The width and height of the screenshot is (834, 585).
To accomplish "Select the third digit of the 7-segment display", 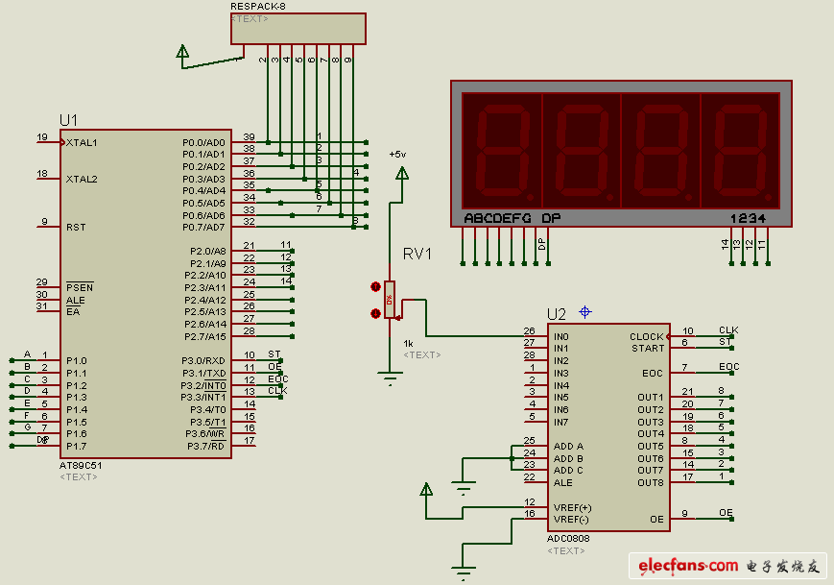I will click(660, 151).
